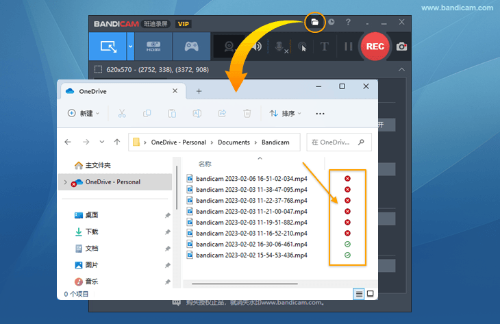The image size is (500, 324).
Task: Click sync error icon for 16-51-02-034.mp4
Action: click(347, 179)
